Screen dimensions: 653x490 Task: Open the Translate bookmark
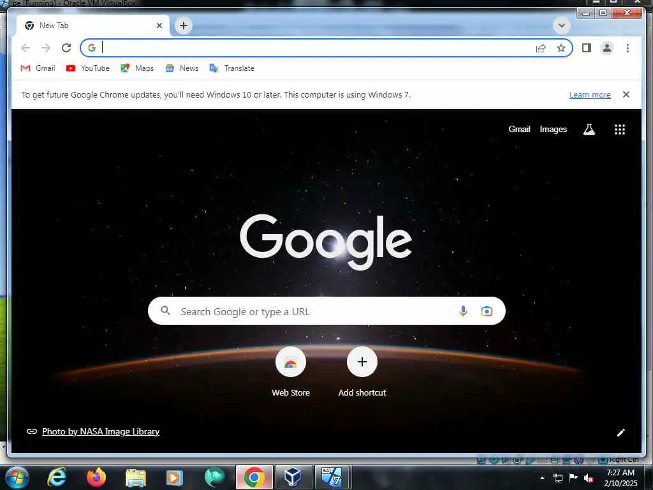point(232,68)
